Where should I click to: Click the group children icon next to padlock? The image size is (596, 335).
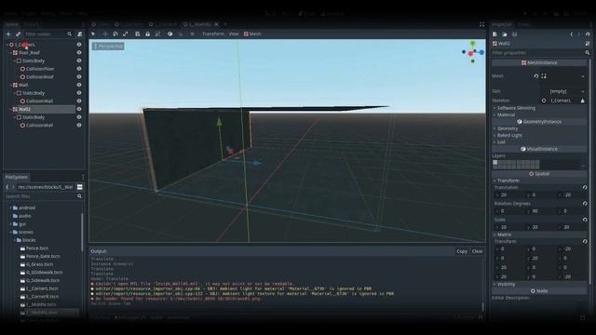pos(157,33)
